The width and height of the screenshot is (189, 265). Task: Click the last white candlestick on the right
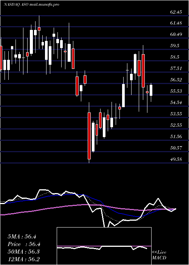pos(151,90)
